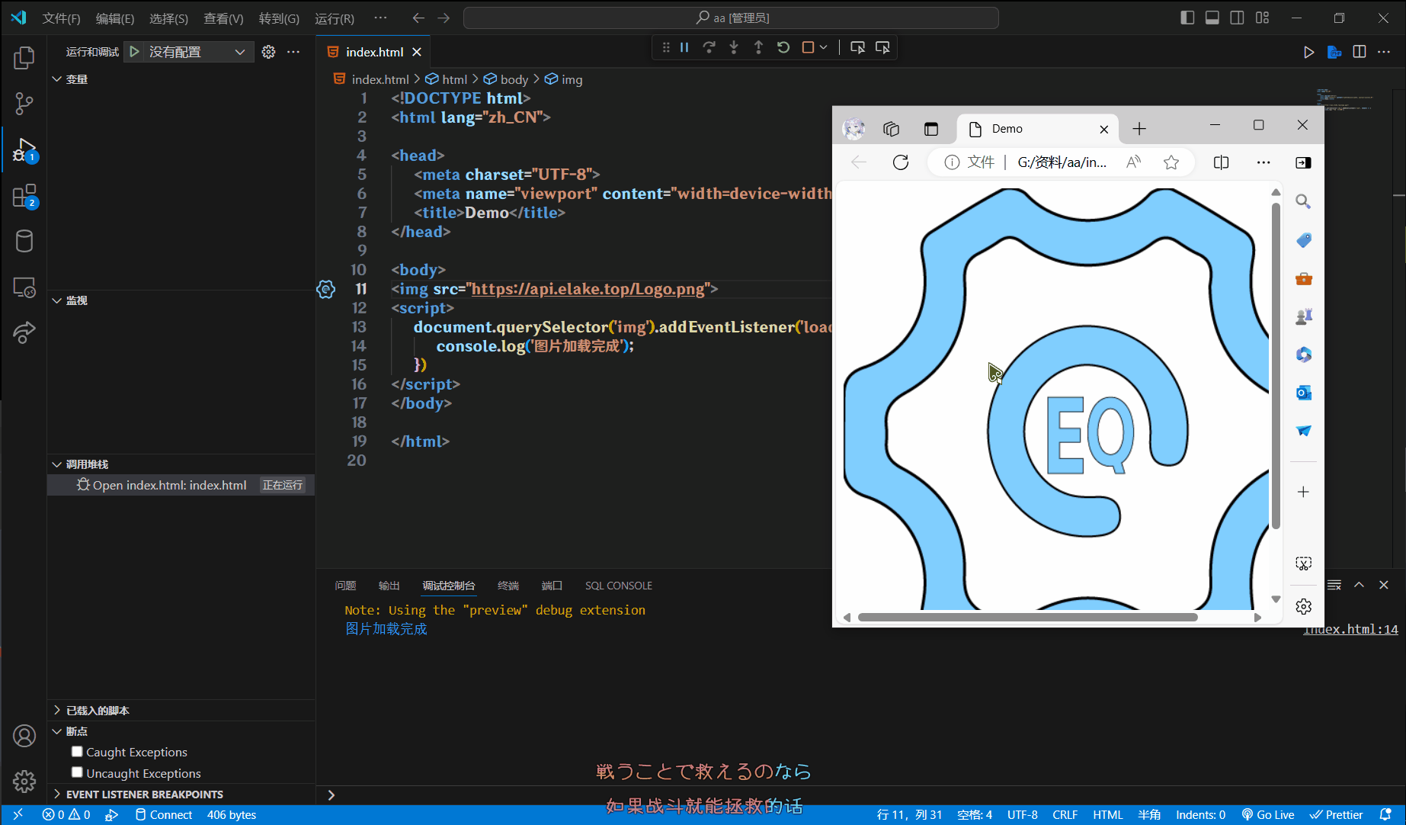
Task: Open Edge sidebar search icon
Action: (1303, 201)
